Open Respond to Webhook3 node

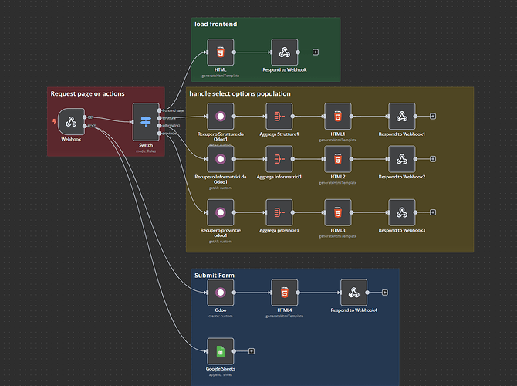(x=402, y=212)
